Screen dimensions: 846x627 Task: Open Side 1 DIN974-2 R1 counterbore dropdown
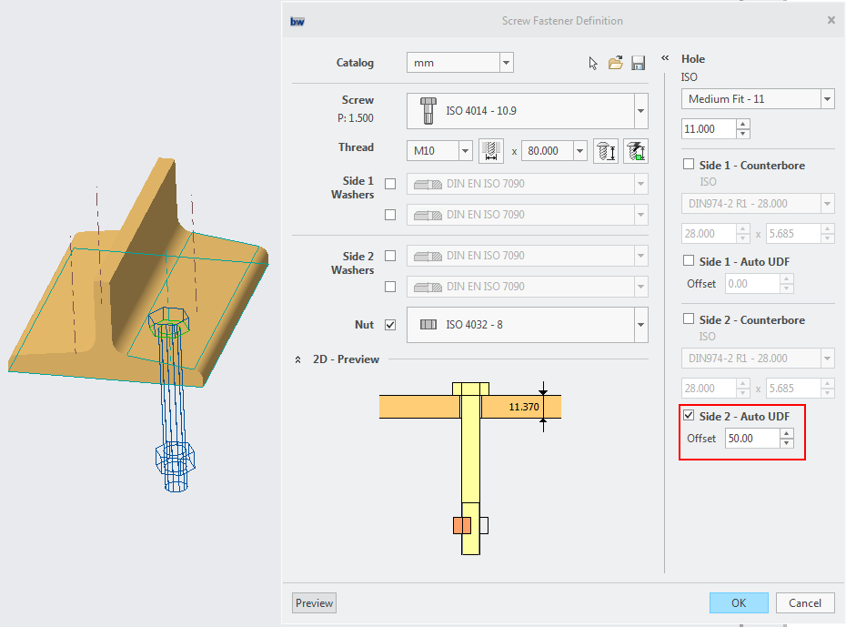tap(828, 204)
